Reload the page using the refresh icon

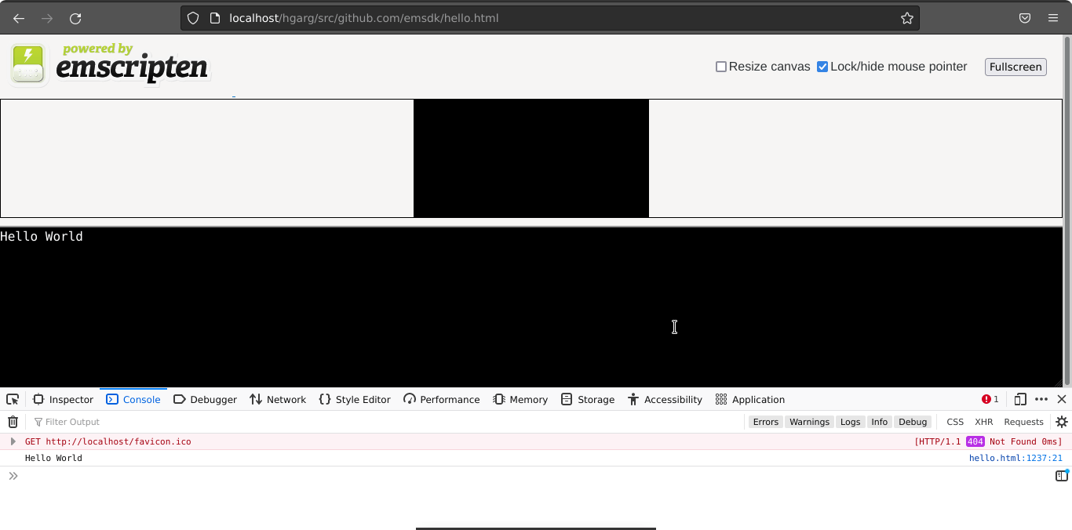75,18
